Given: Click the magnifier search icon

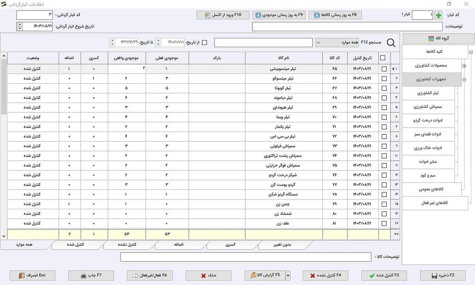Looking at the screenshot, I should pyautogui.click(x=391, y=43).
